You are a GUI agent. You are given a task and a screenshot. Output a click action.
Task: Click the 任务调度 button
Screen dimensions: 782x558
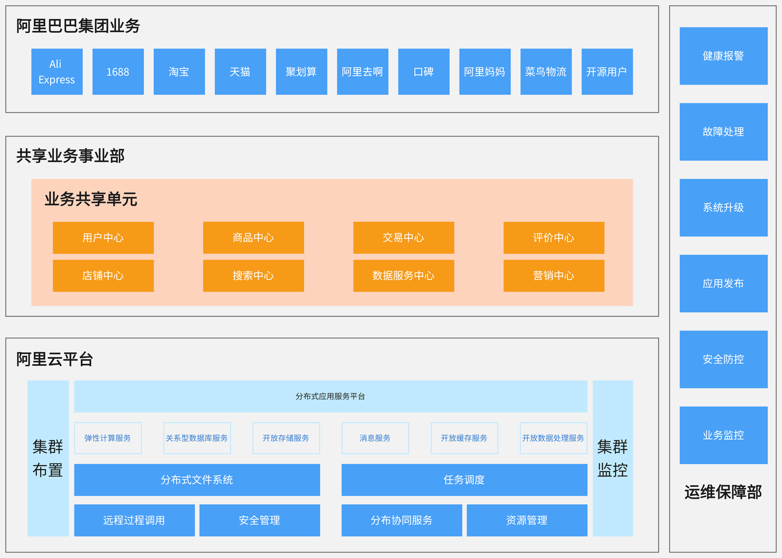(x=464, y=480)
